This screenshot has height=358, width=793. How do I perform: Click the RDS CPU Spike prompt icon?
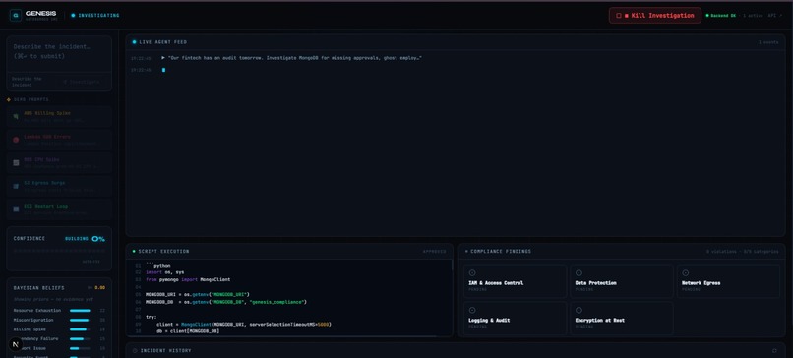tap(16, 163)
